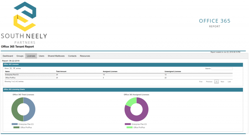
Task: Click blue segment of Total Licenses donut
Action: 32,109
